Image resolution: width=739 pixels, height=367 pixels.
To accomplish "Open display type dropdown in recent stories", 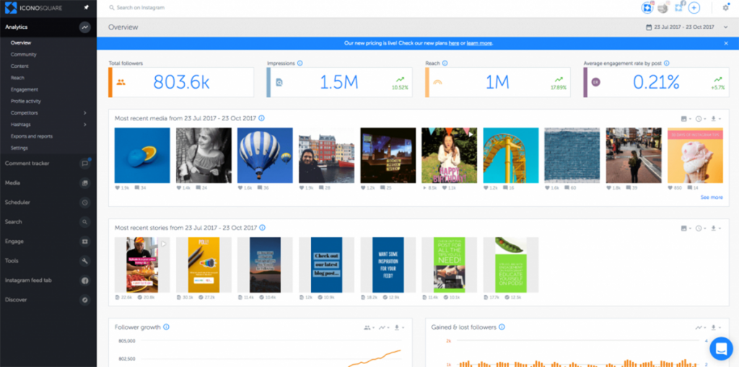I will pyautogui.click(x=686, y=228).
